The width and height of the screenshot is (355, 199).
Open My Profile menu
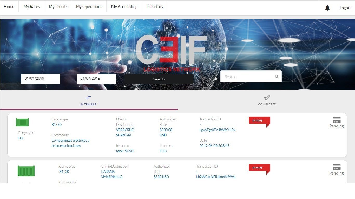[x=58, y=7]
